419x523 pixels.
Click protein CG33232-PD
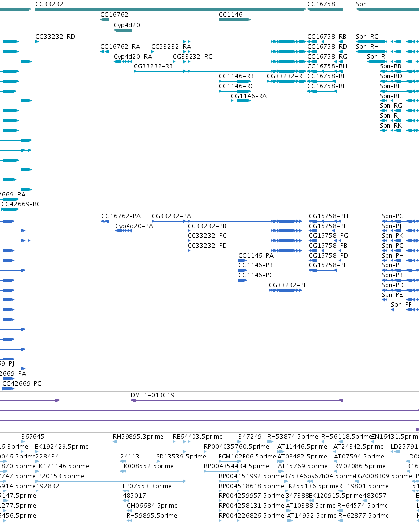click(207, 245)
